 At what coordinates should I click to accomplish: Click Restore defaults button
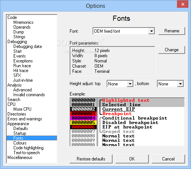[x=91, y=159]
